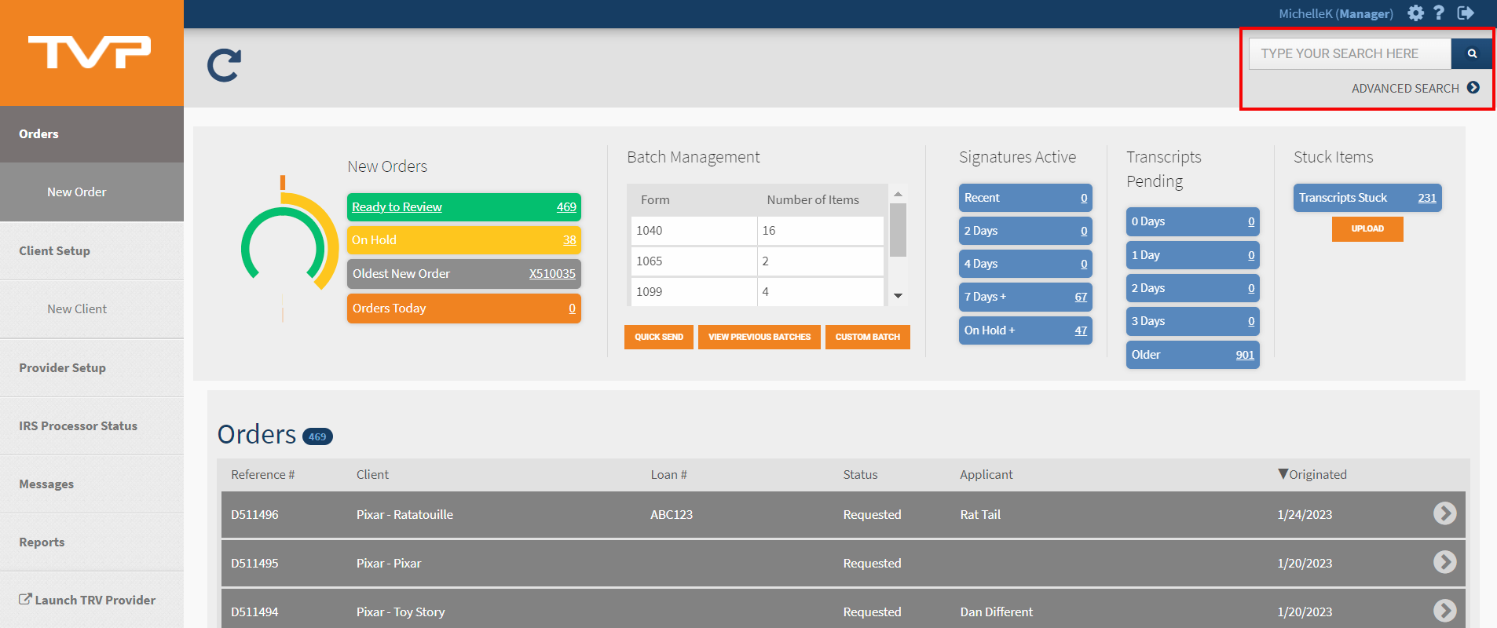Viewport: 1497px width, 628px height.
Task: Sort by Reference # column header
Action: [262, 474]
